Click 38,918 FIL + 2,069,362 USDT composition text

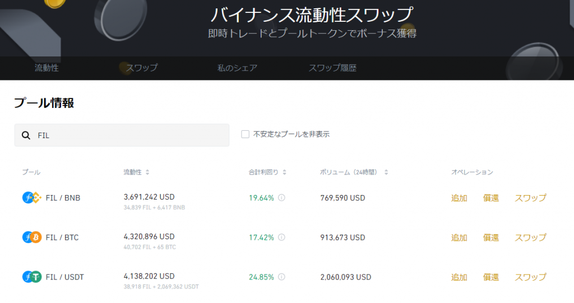click(161, 287)
